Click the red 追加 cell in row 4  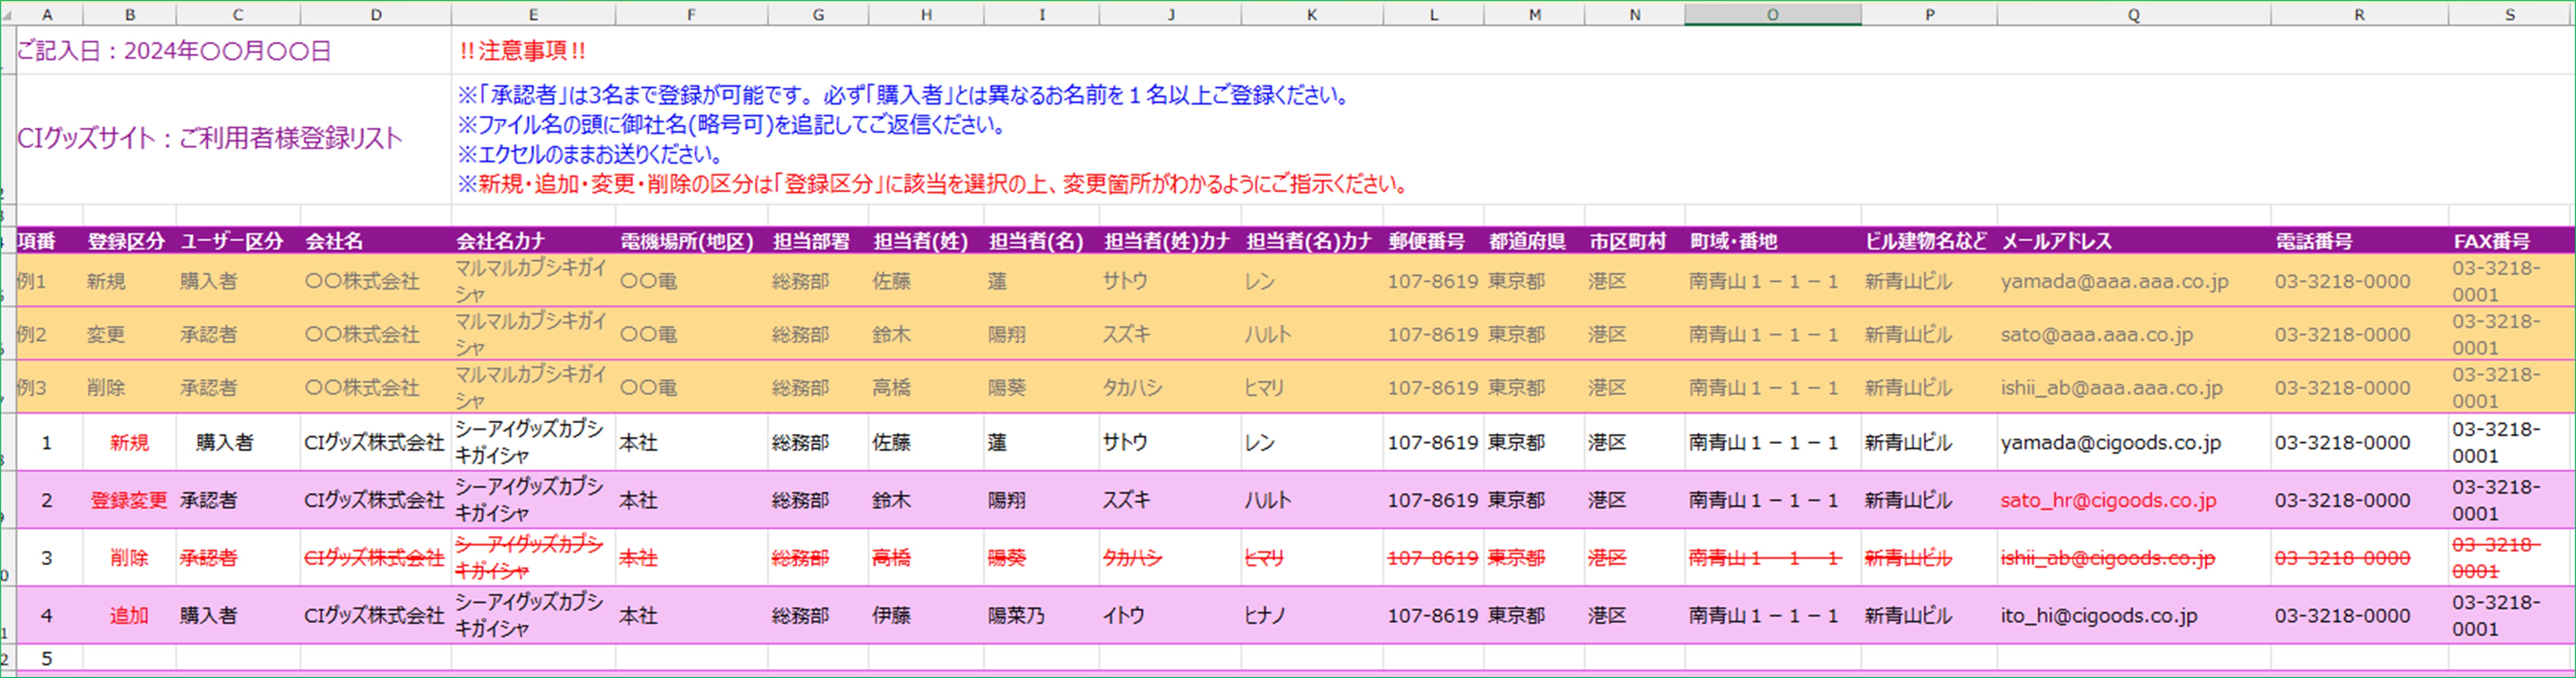(x=129, y=616)
